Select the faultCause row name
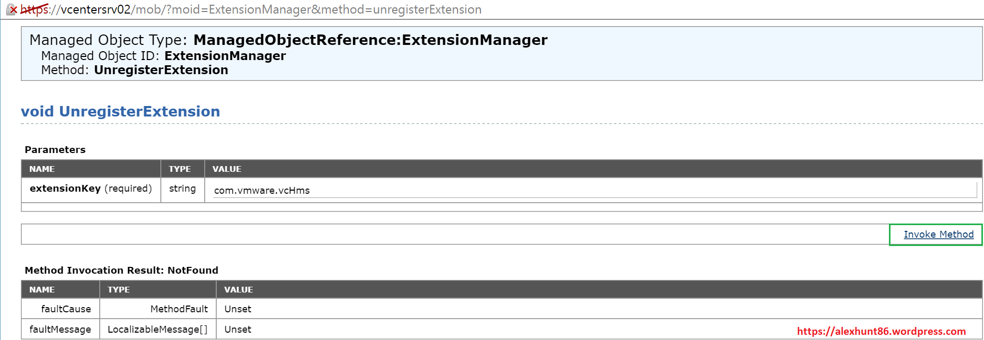The height and width of the screenshot is (340, 984). tap(66, 309)
